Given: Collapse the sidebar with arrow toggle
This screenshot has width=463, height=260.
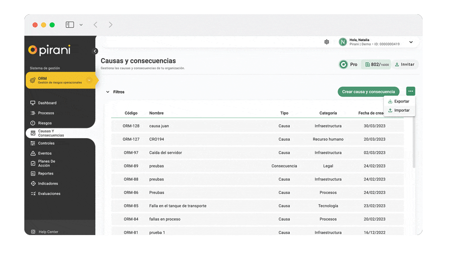Looking at the screenshot, I should (x=95, y=51).
